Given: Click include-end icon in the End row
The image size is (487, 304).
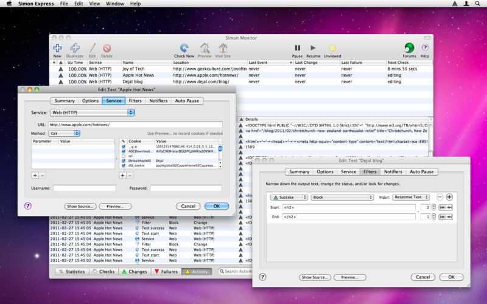Looking at the screenshot, I should coord(449,217).
